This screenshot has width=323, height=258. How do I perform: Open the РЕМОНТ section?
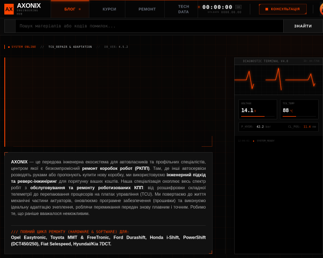point(147,9)
